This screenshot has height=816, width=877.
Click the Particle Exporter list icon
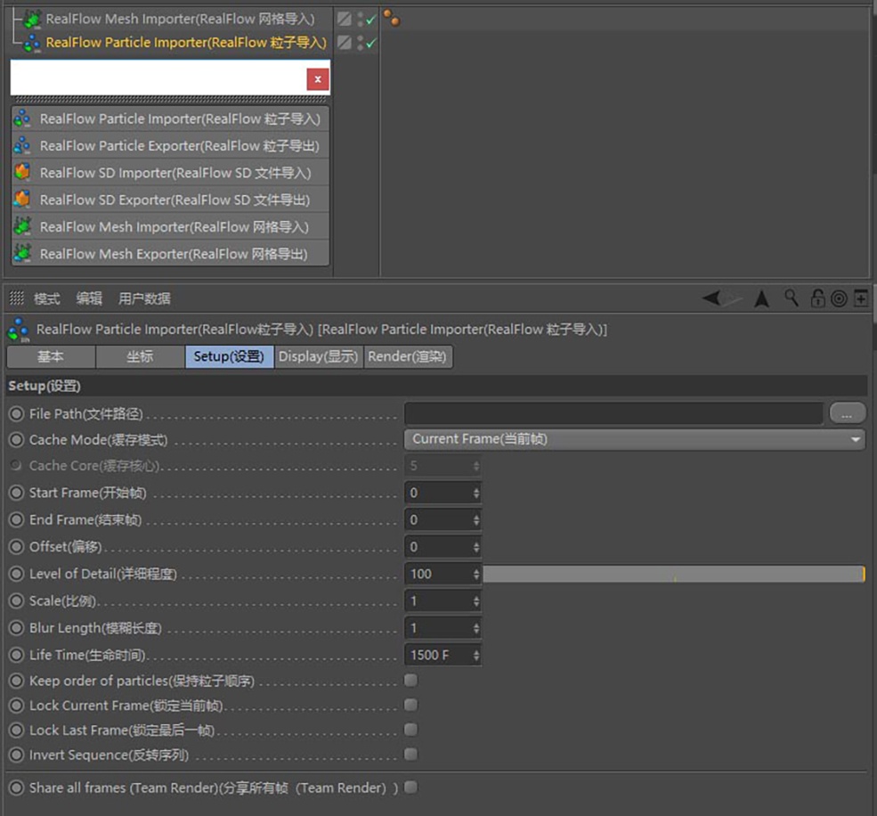pyautogui.click(x=22, y=145)
